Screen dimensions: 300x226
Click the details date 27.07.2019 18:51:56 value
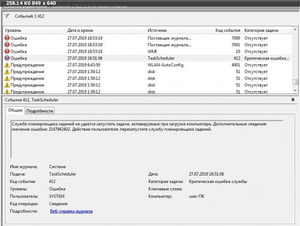pos(206,174)
